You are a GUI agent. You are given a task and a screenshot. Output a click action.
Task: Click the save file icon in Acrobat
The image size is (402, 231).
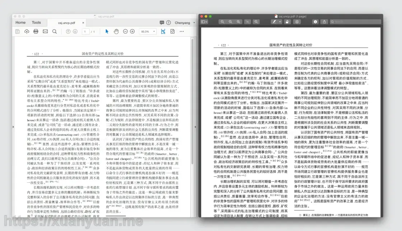click(18, 32)
